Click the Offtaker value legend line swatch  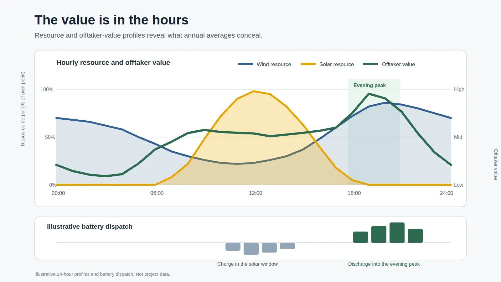[x=371, y=64]
